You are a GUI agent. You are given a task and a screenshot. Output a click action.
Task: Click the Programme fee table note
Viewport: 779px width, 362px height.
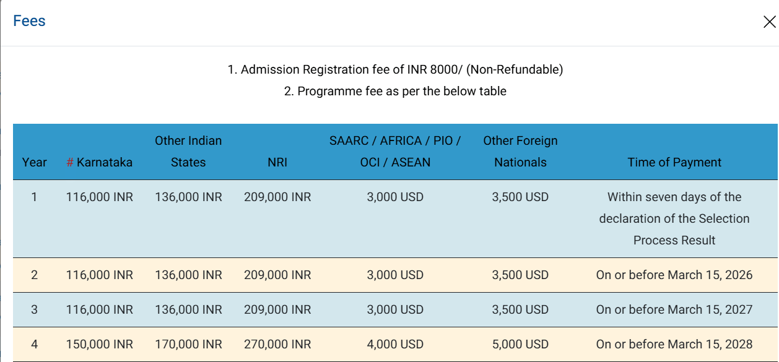pos(395,92)
